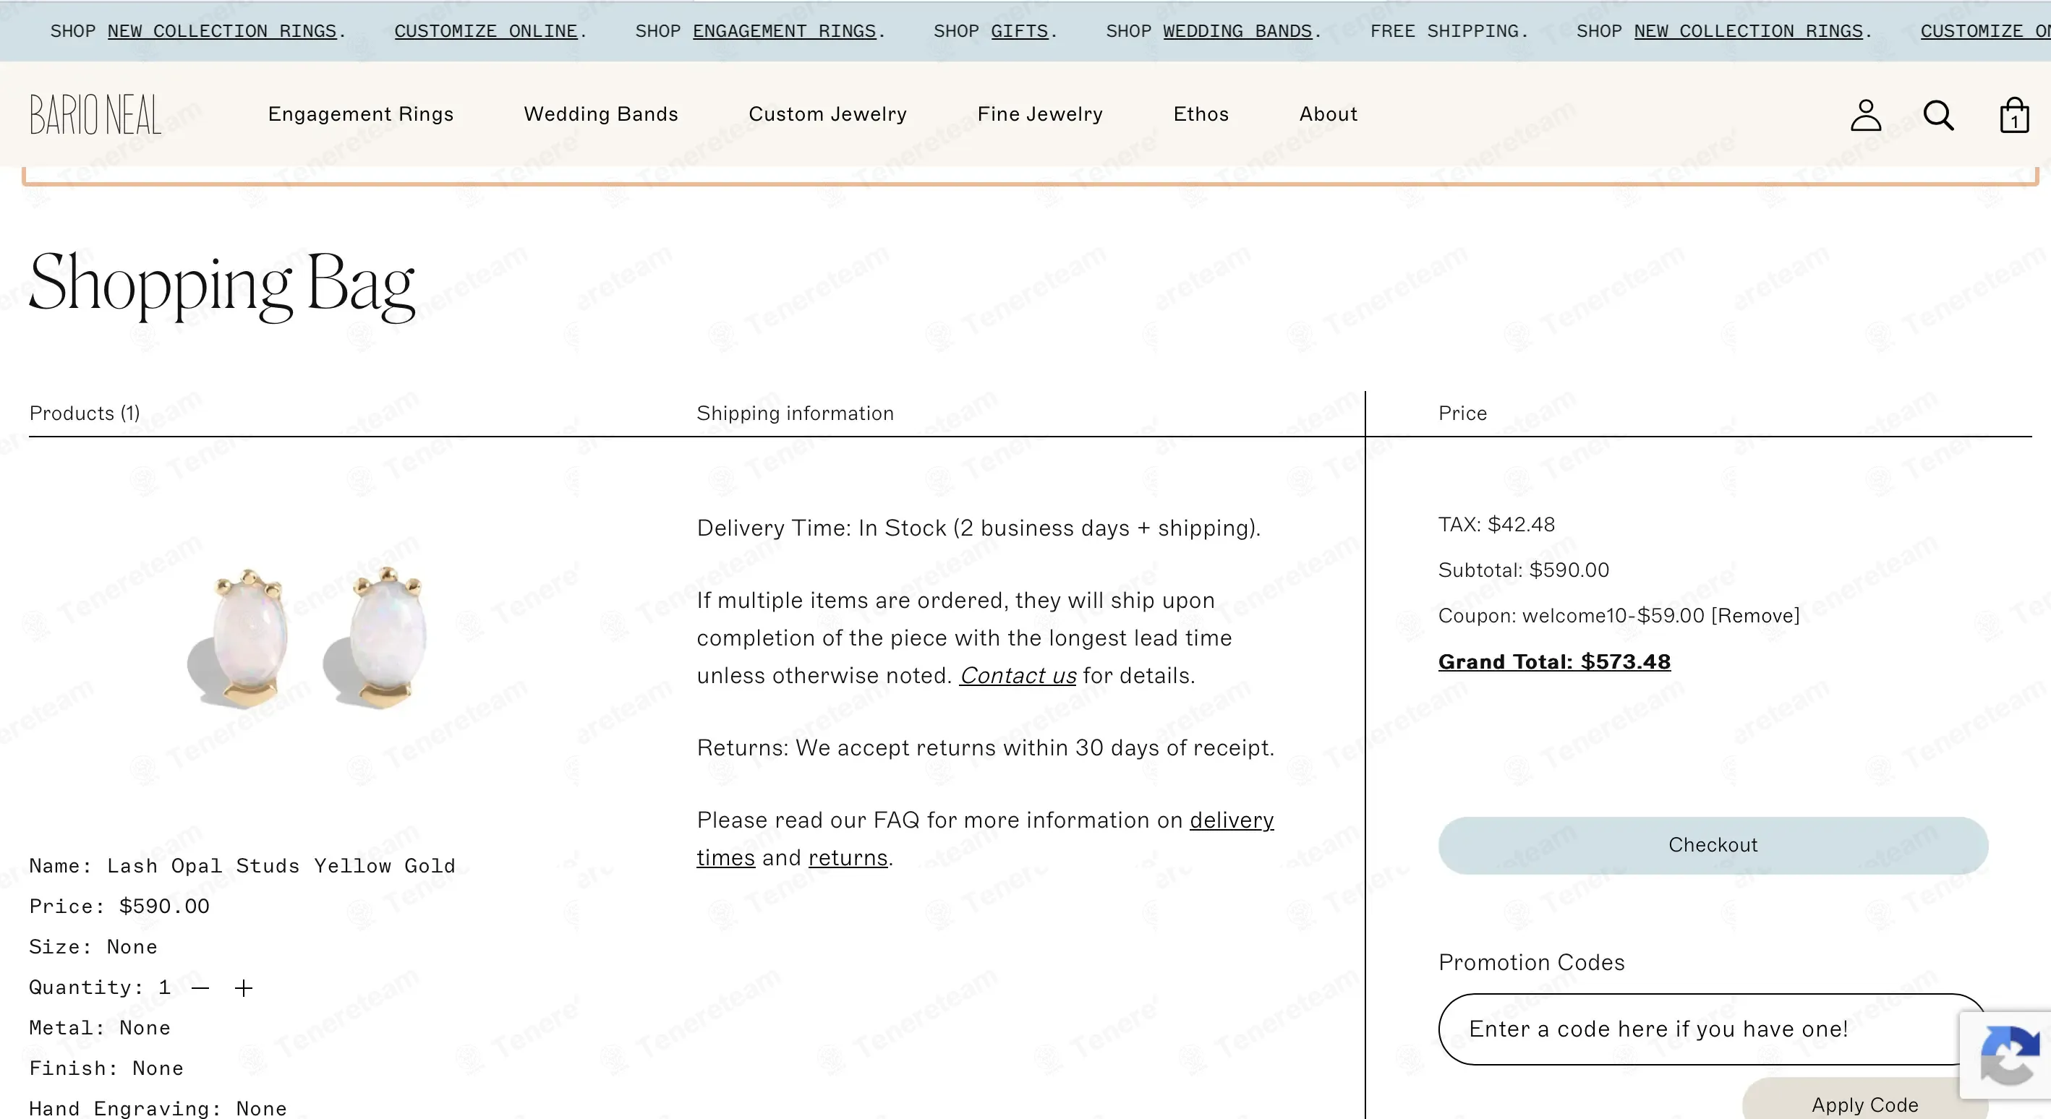Click the Grand Total: $573.48 text
Screen dimensions: 2051x1119
tap(1554, 662)
